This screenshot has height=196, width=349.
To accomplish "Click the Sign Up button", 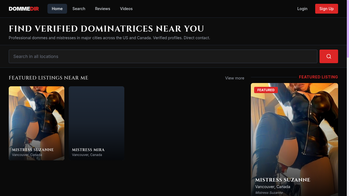I will click(326, 8).
